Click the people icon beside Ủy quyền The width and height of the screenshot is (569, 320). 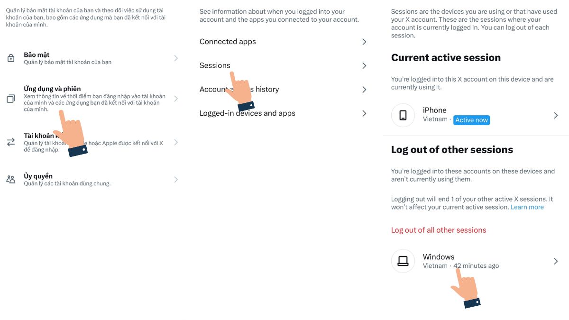click(x=10, y=179)
